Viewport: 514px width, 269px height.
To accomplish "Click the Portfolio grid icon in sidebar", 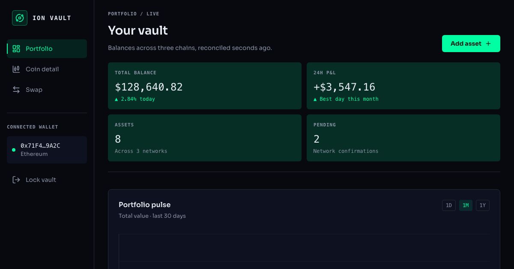I will point(16,49).
